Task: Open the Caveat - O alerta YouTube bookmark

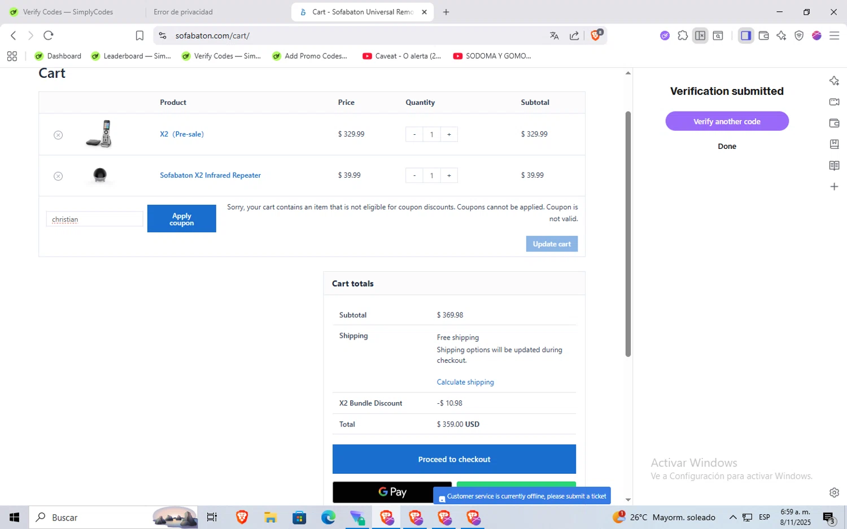Action: [402, 56]
